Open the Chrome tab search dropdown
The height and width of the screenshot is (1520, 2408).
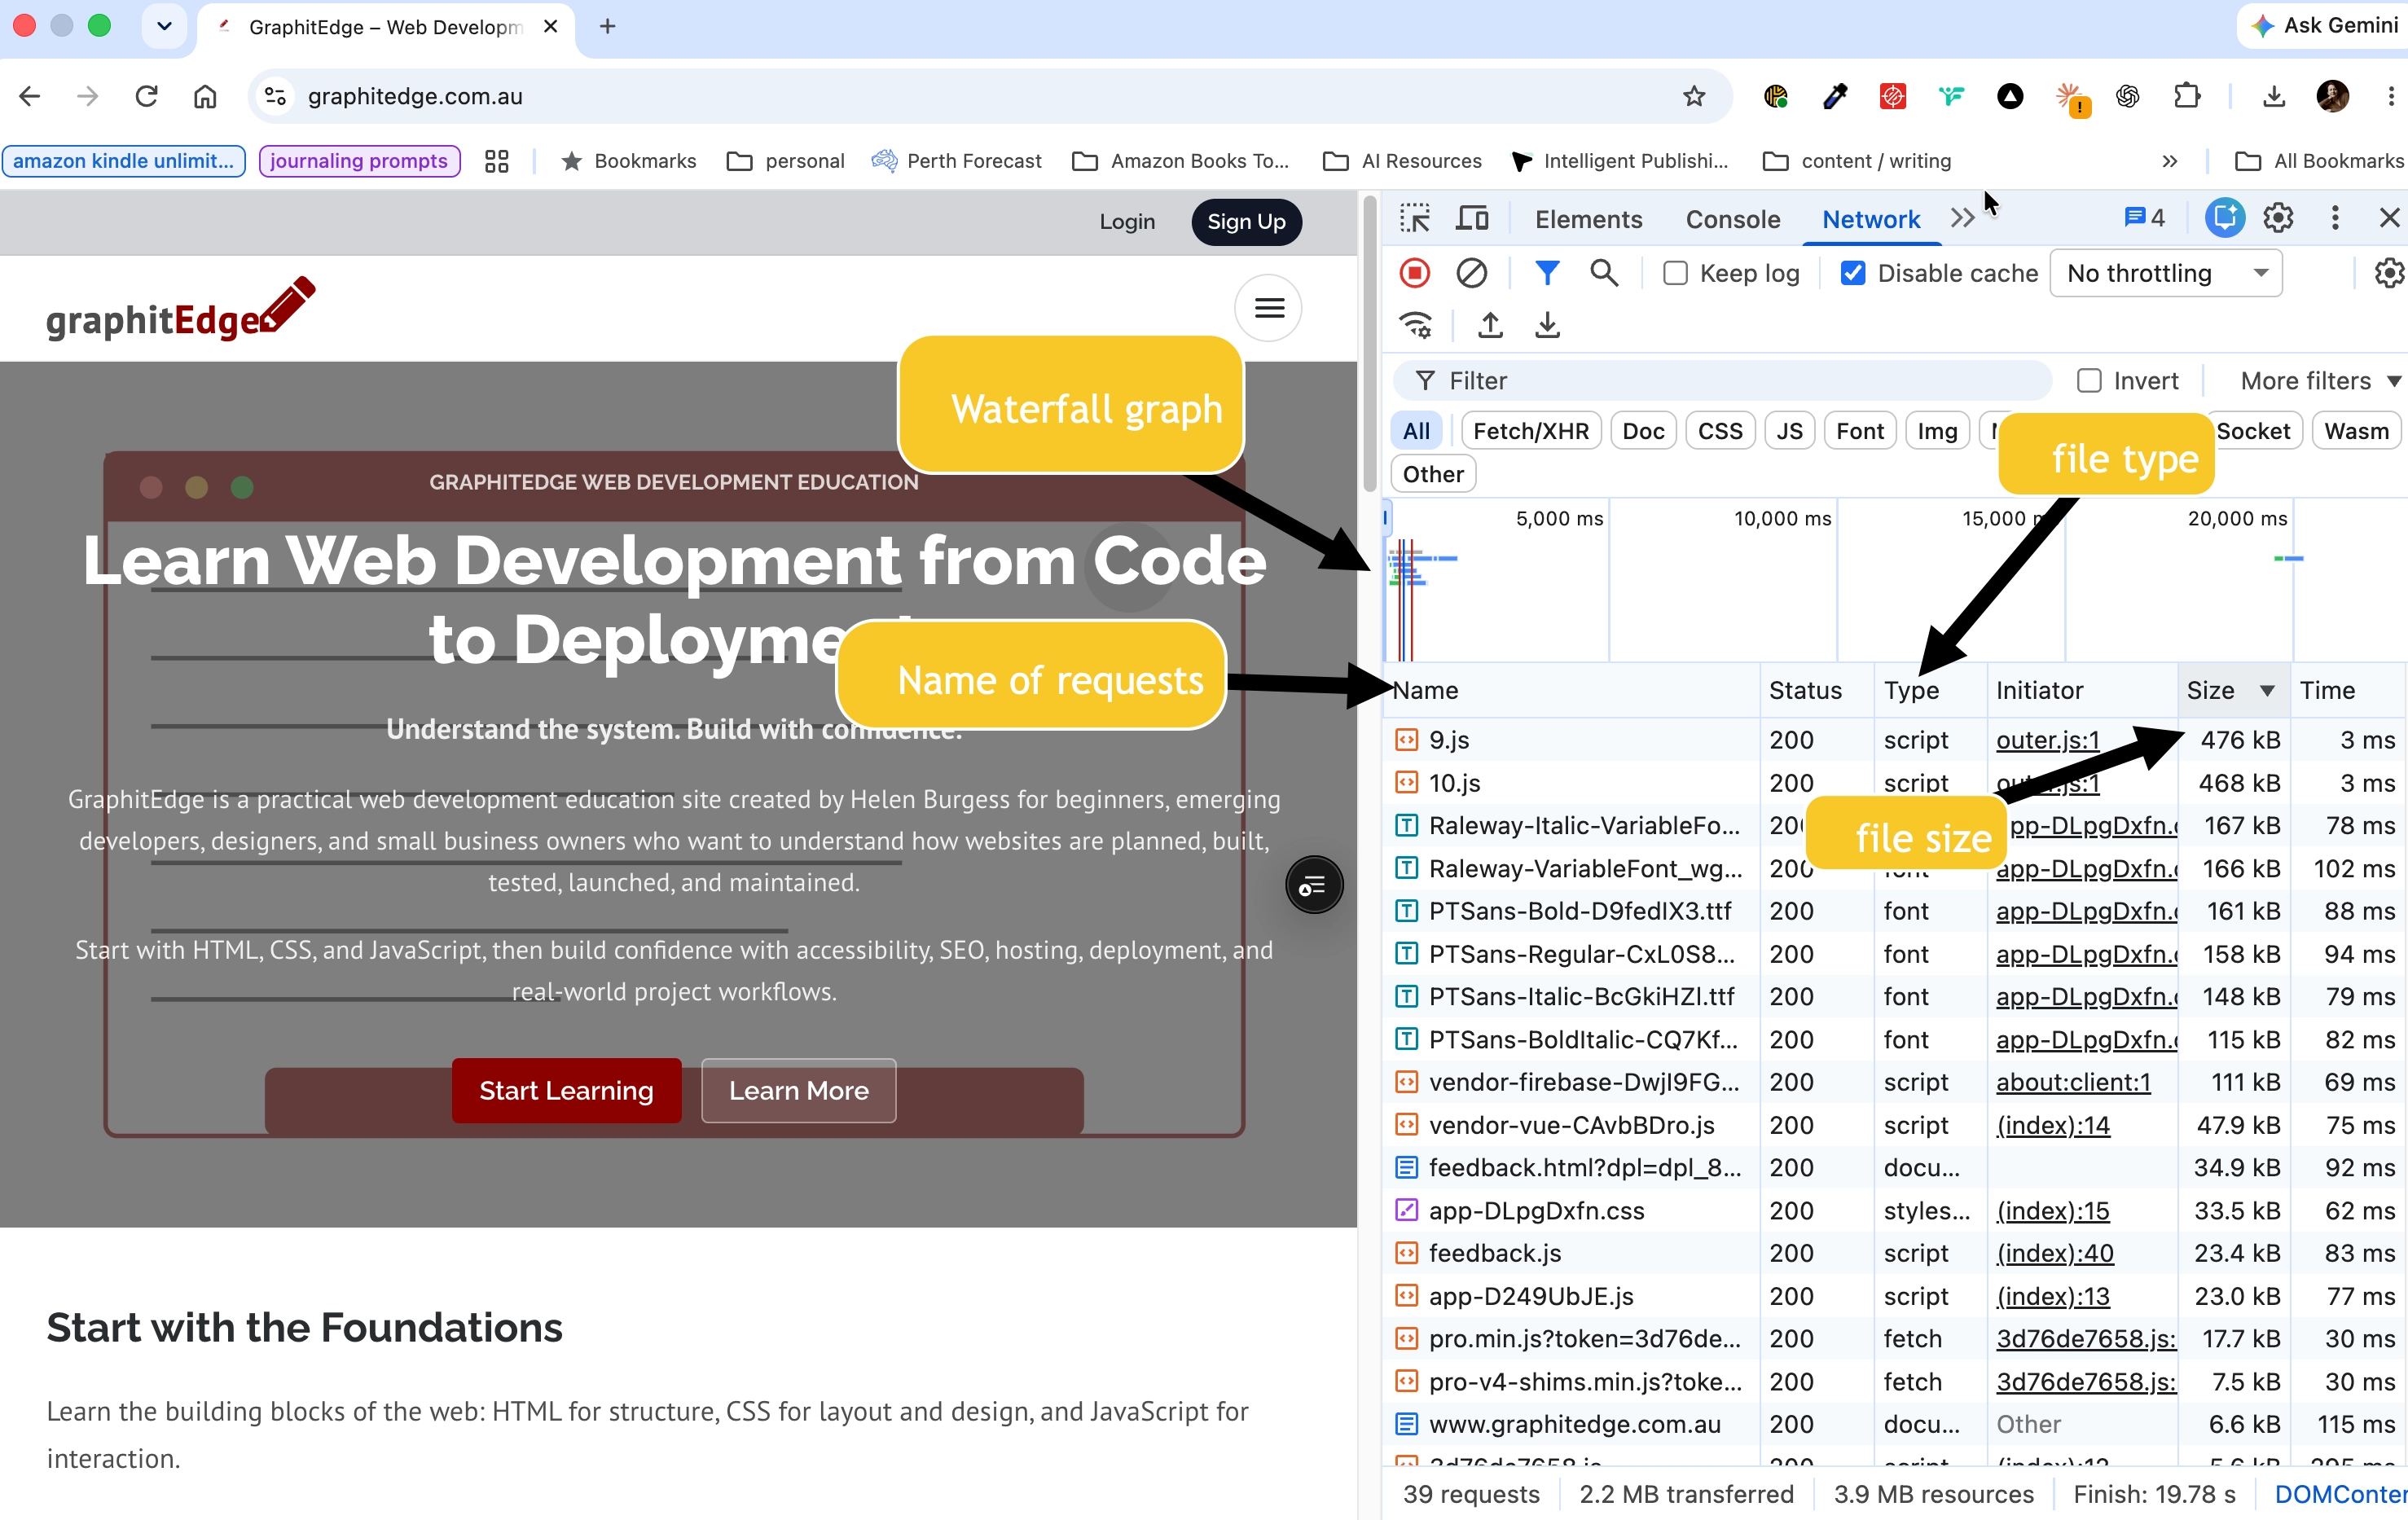pyautogui.click(x=164, y=26)
